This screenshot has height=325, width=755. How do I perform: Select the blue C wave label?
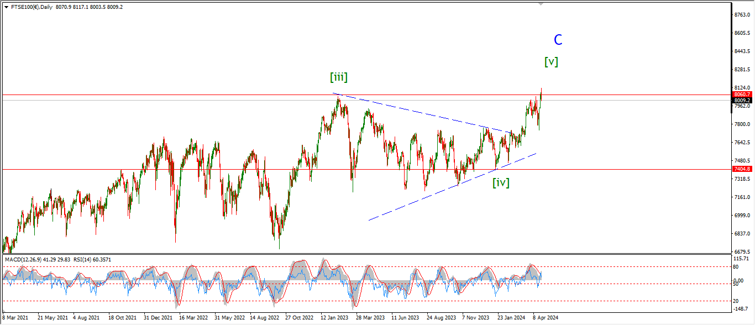(558, 40)
